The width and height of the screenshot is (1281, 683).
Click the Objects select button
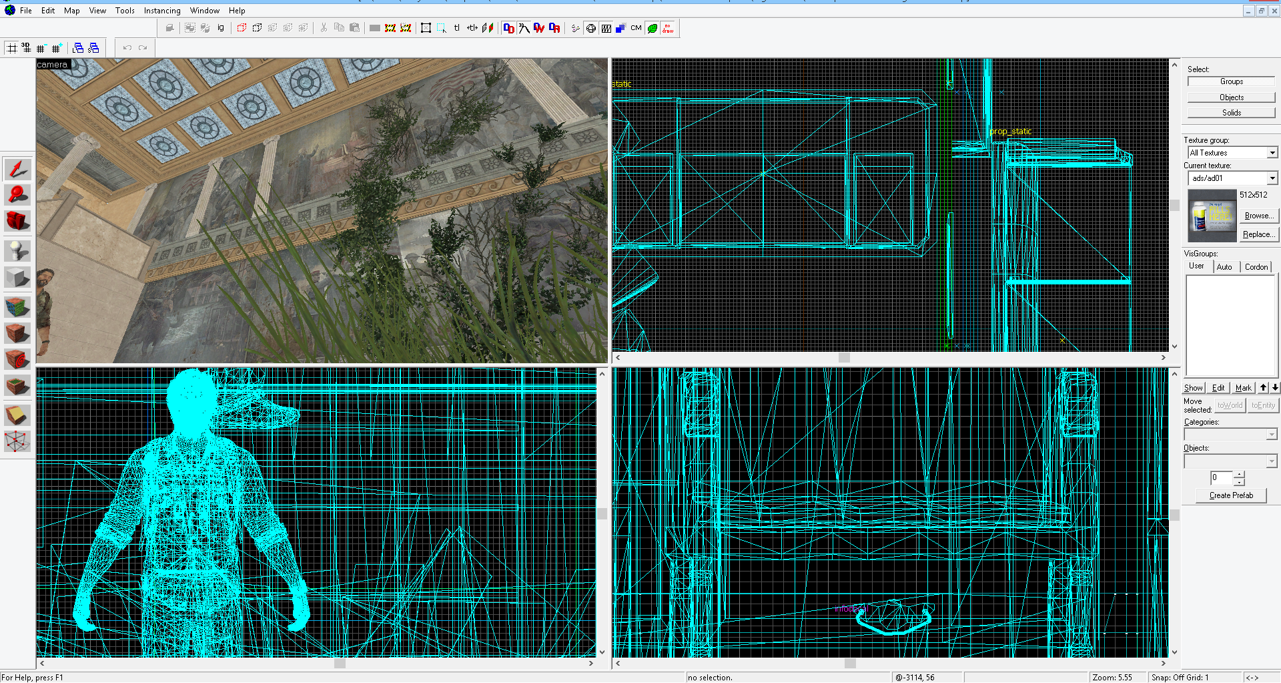tap(1231, 97)
